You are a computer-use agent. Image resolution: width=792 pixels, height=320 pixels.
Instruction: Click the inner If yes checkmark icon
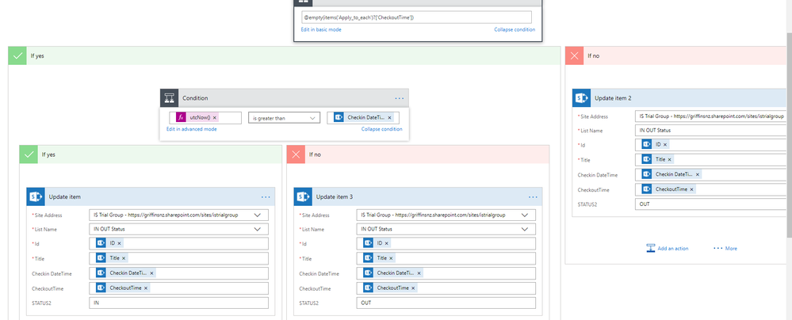pyautogui.click(x=29, y=154)
